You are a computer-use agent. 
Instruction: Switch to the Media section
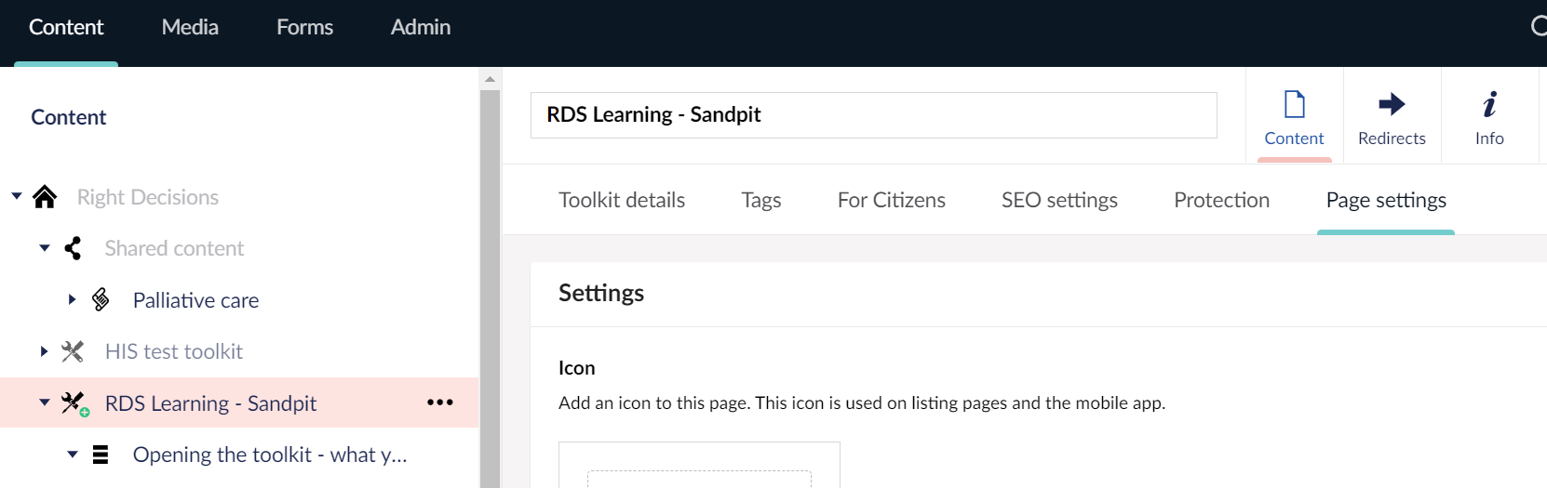coord(190,28)
